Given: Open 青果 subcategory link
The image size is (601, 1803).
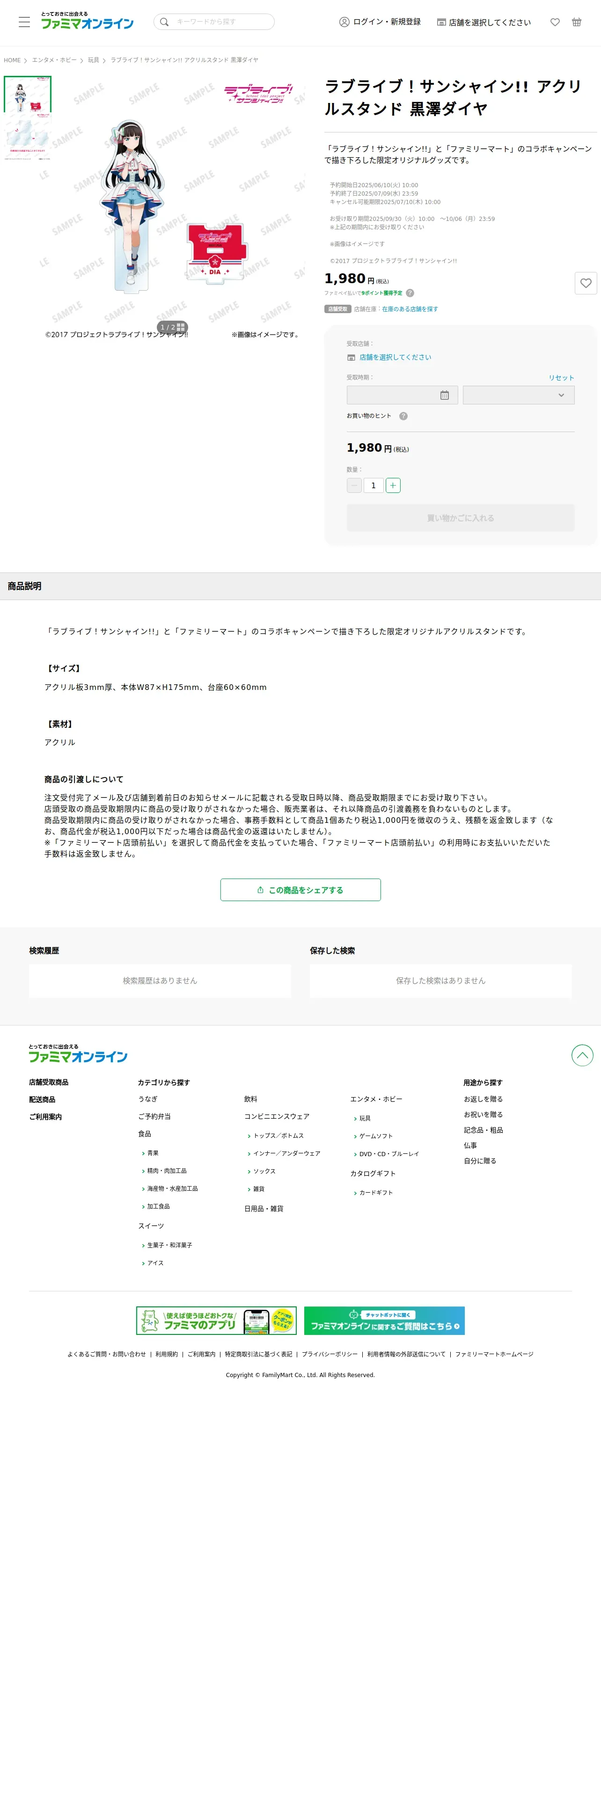Looking at the screenshot, I should tap(153, 1153).
